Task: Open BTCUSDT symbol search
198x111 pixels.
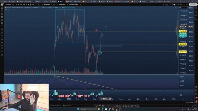Action: (x=8, y=5)
